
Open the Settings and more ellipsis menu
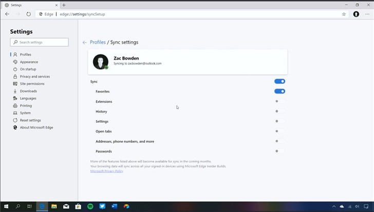[367, 14]
